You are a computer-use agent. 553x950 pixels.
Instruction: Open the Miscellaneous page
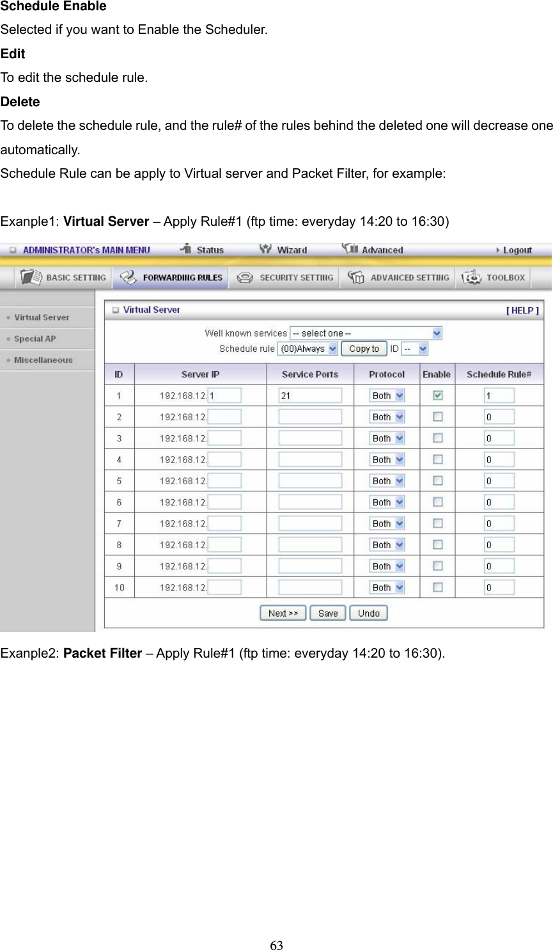coord(43,360)
